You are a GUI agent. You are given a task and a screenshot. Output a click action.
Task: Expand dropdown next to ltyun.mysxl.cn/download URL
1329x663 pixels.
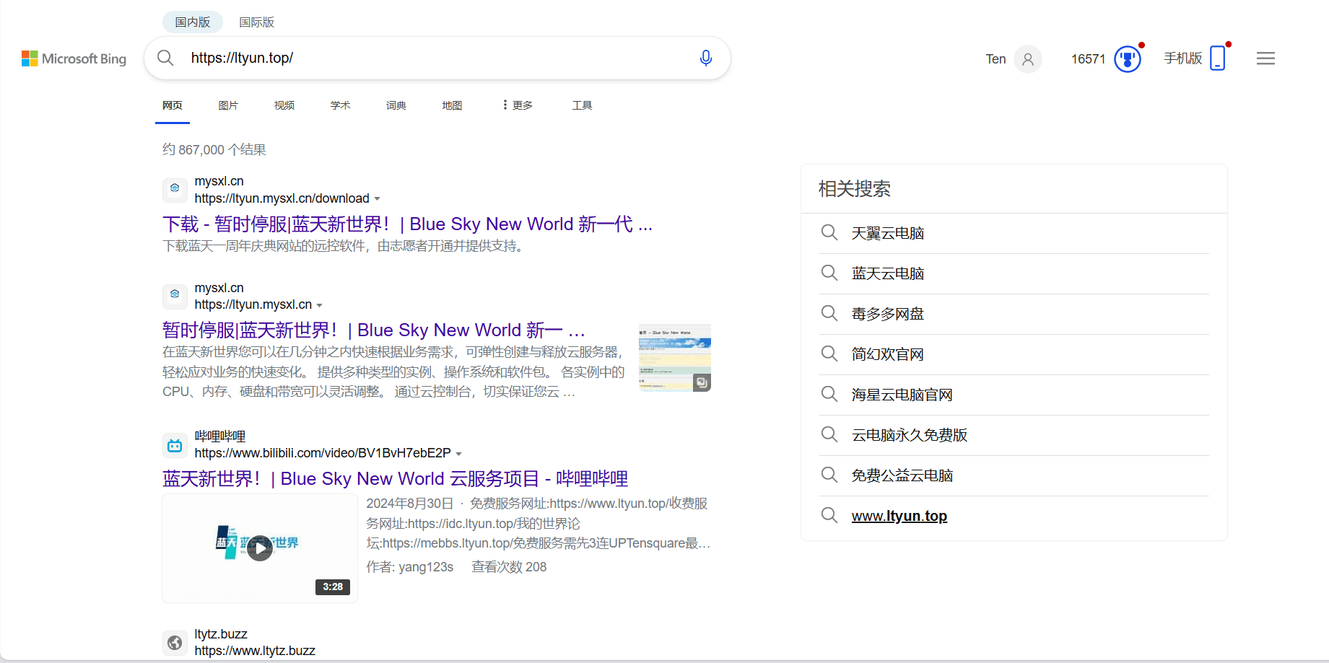(x=377, y=199)
